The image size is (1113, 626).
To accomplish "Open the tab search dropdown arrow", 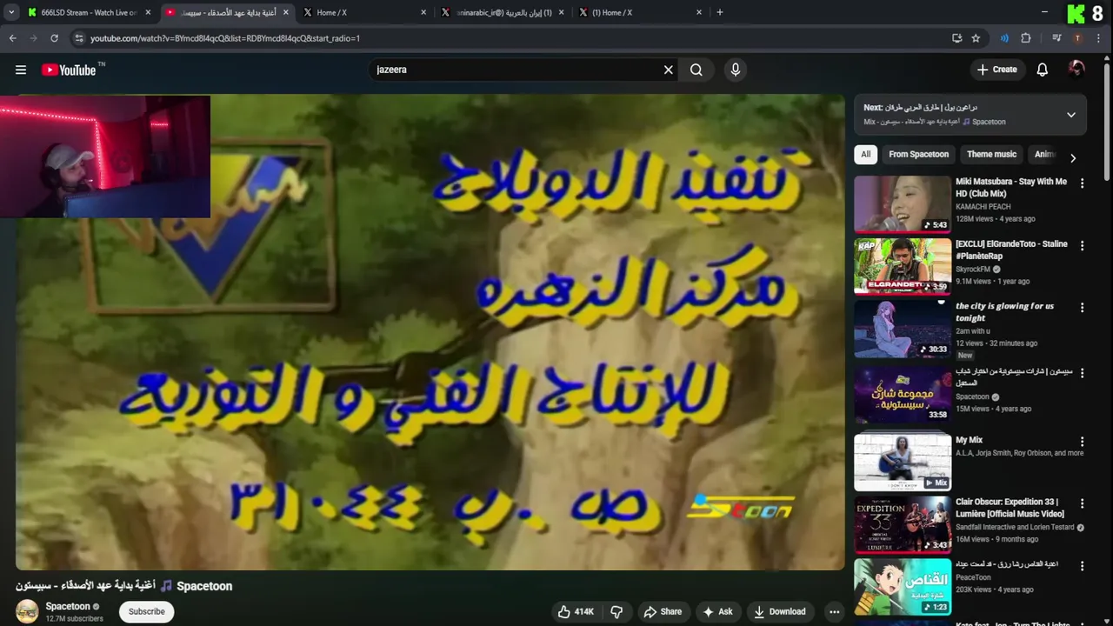I will pos(11,12).
